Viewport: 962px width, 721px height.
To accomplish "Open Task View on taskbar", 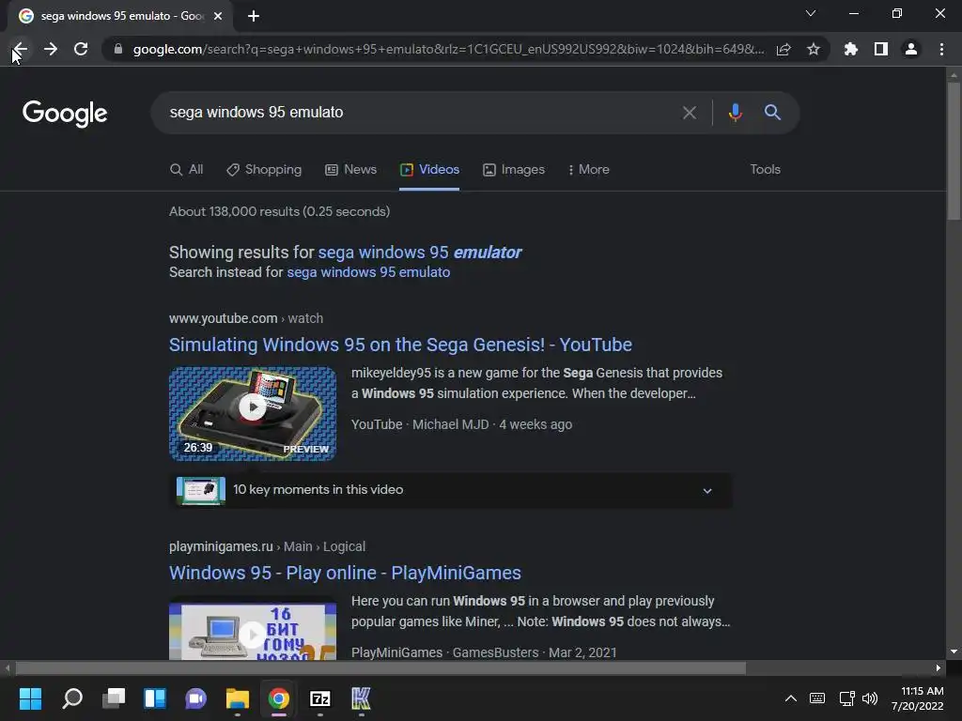I will pyautogui.click(x=114, y=698).
